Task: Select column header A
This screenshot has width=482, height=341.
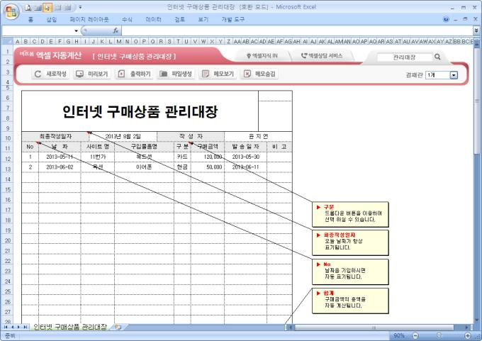Action: (x=18, y=41)
